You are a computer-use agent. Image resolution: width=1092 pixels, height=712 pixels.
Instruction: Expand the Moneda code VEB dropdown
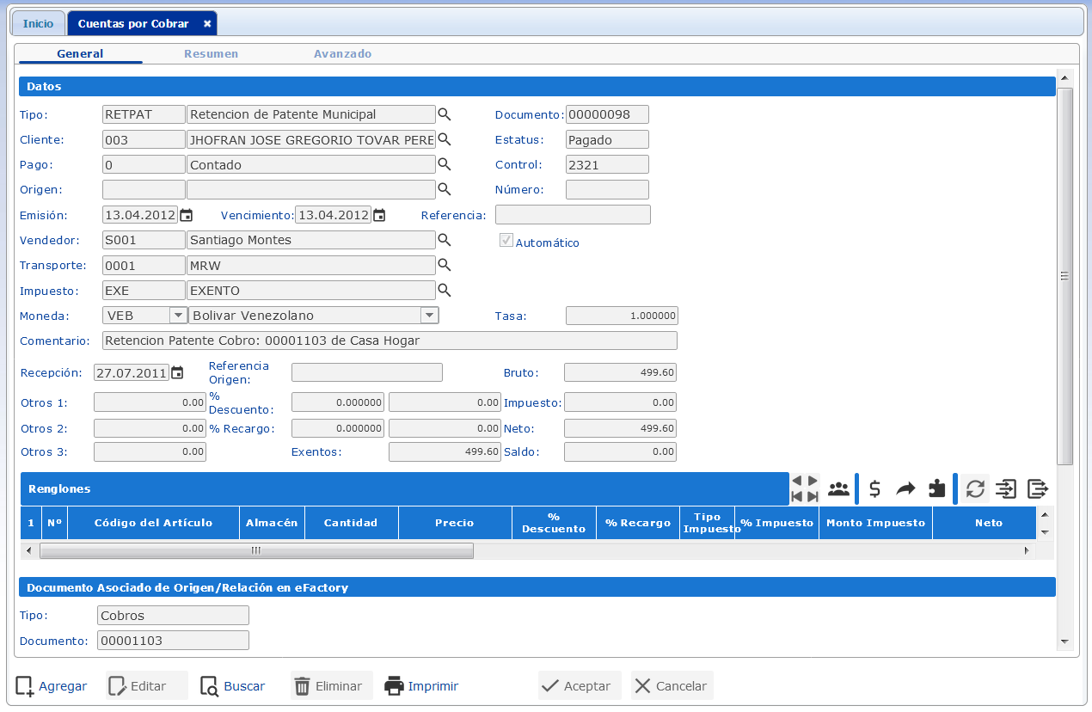coord(178,316)
